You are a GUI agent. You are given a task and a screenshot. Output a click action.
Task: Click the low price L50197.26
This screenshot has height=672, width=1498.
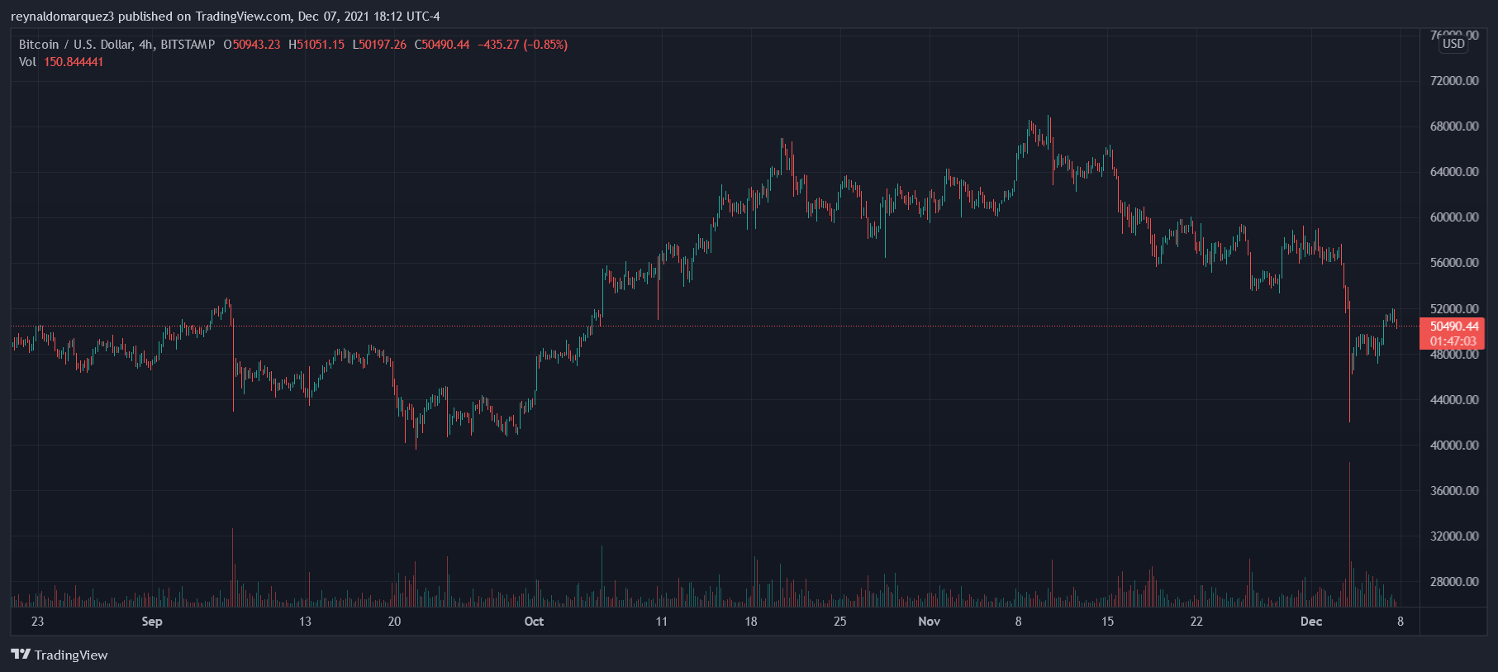click(380, 45)
